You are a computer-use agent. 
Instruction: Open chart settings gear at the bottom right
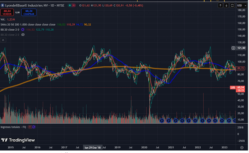(x=242, y=148)
